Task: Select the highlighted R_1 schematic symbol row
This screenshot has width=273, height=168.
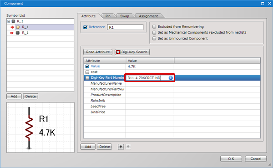Action: tap(40, 27)
